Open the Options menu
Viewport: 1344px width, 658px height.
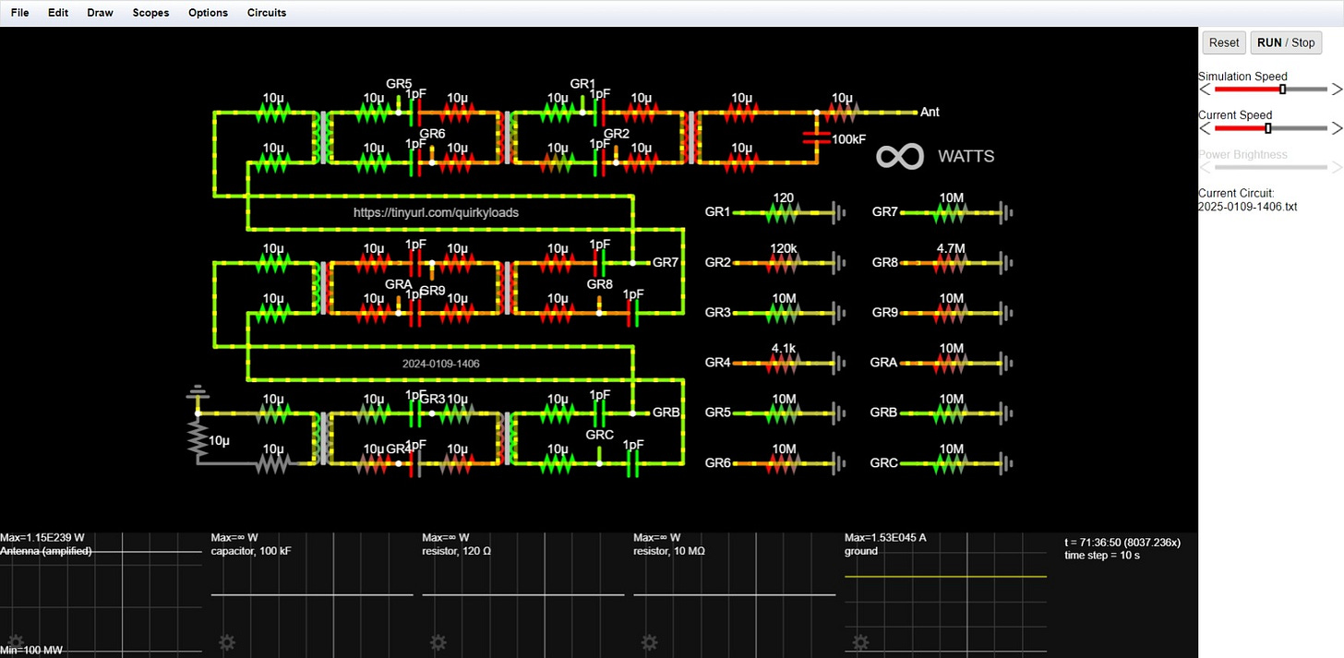(208, 13)
